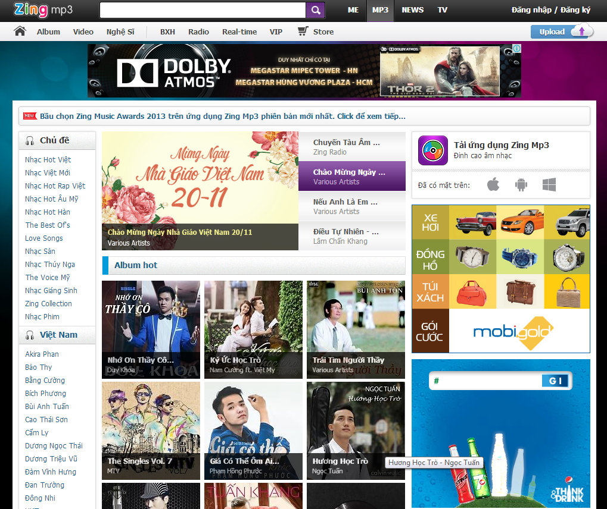Image resolution: width=607 pixels, height=509 pixels.
Task: Select Chuyến Tàu Âm... Zing Radio item
Action: point(352,146)
